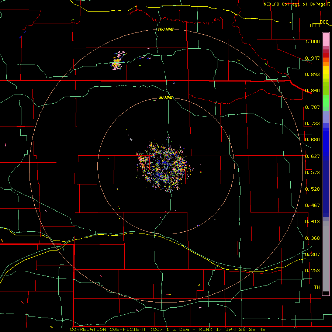
Task: Select the 0.413 scale value
Action: coord(312,222)
